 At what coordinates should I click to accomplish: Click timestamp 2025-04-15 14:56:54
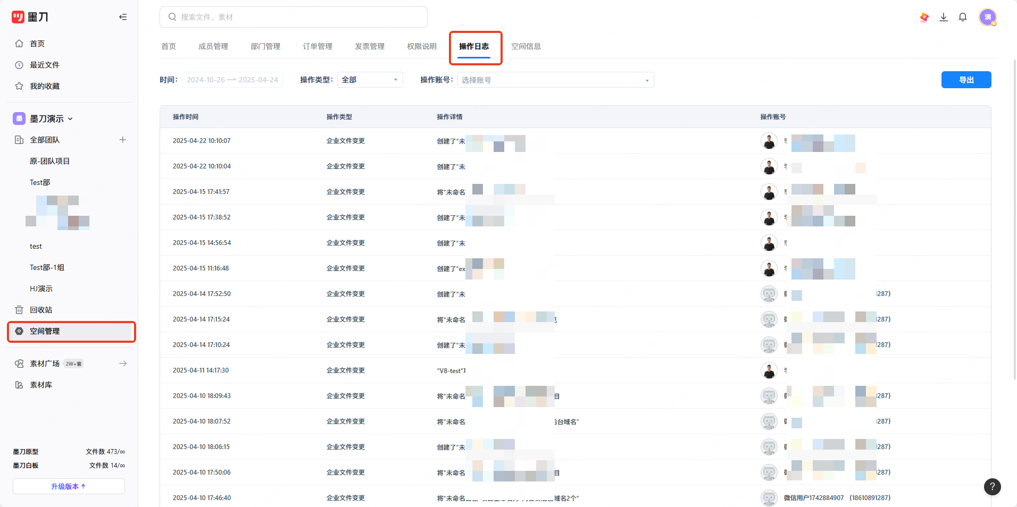202,243
